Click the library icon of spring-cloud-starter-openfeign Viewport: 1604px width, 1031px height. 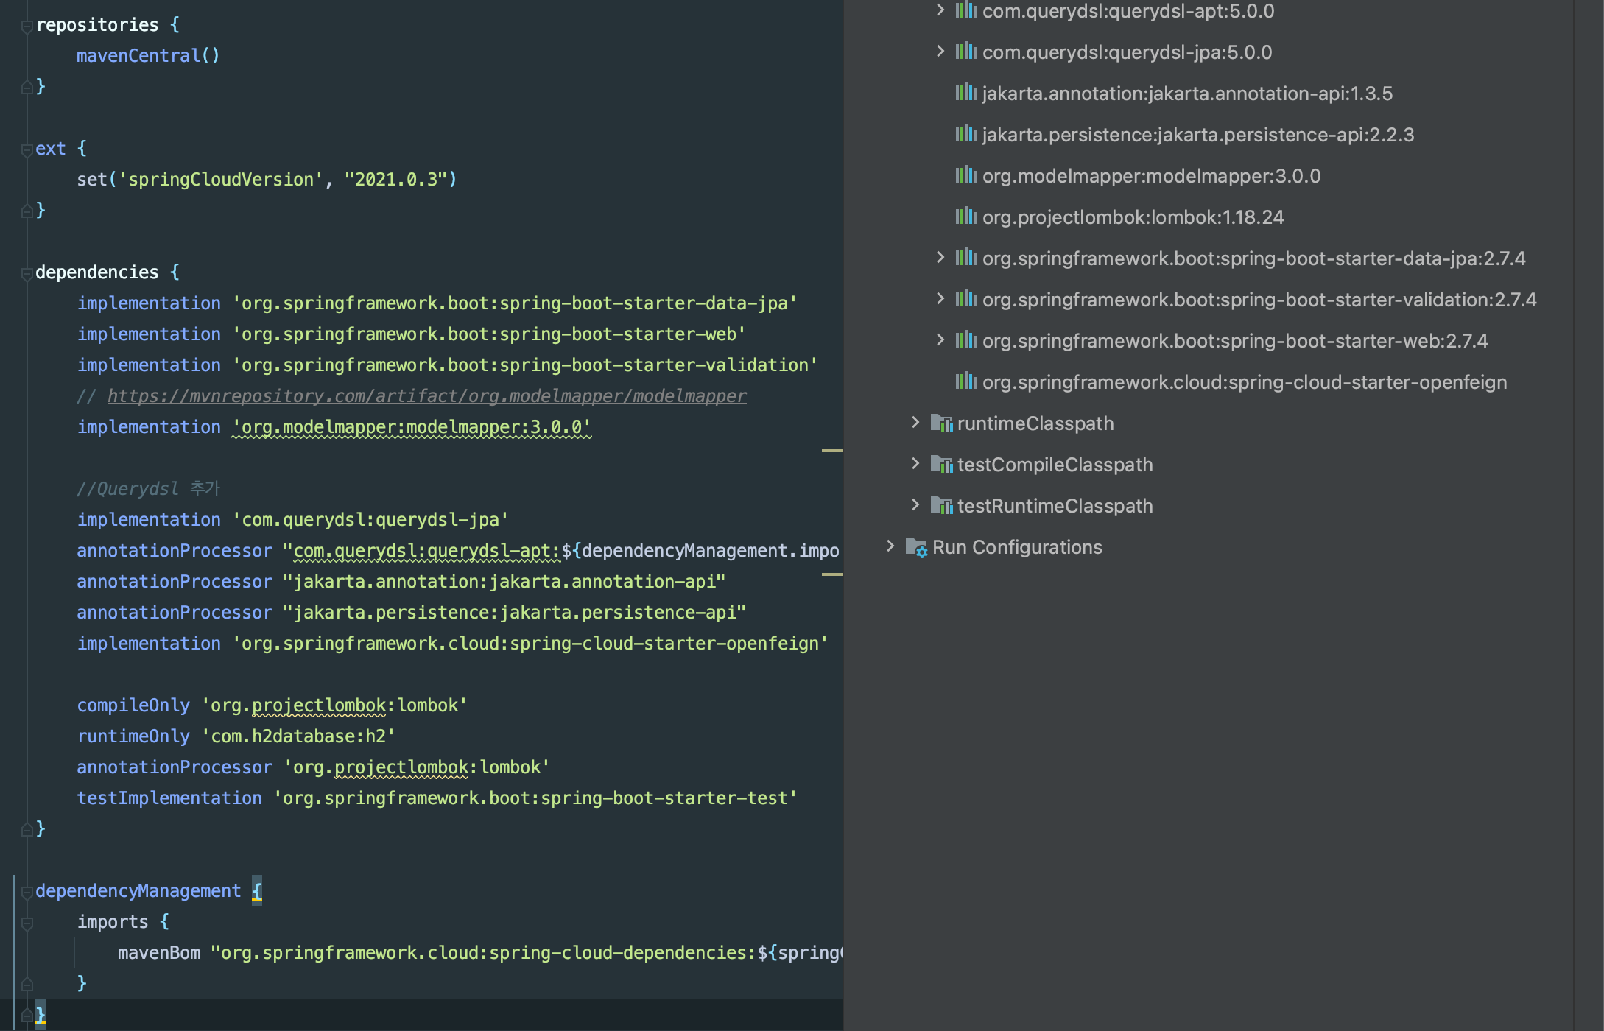[965, 381]
